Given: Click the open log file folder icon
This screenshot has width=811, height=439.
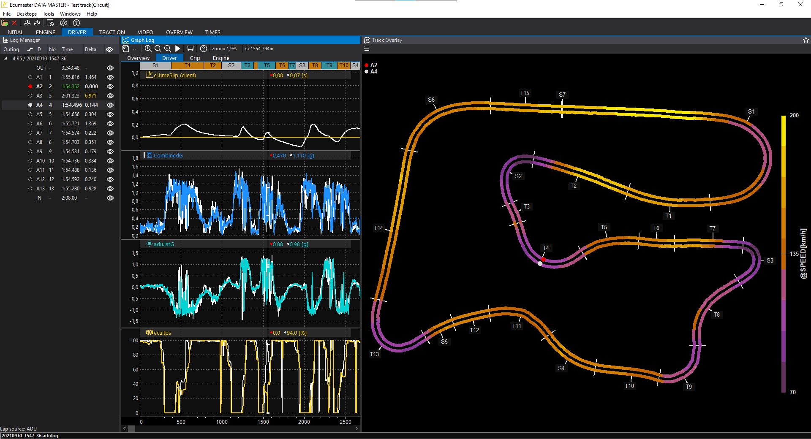Looking at the screenshot, I should click(x=5, y=23).
